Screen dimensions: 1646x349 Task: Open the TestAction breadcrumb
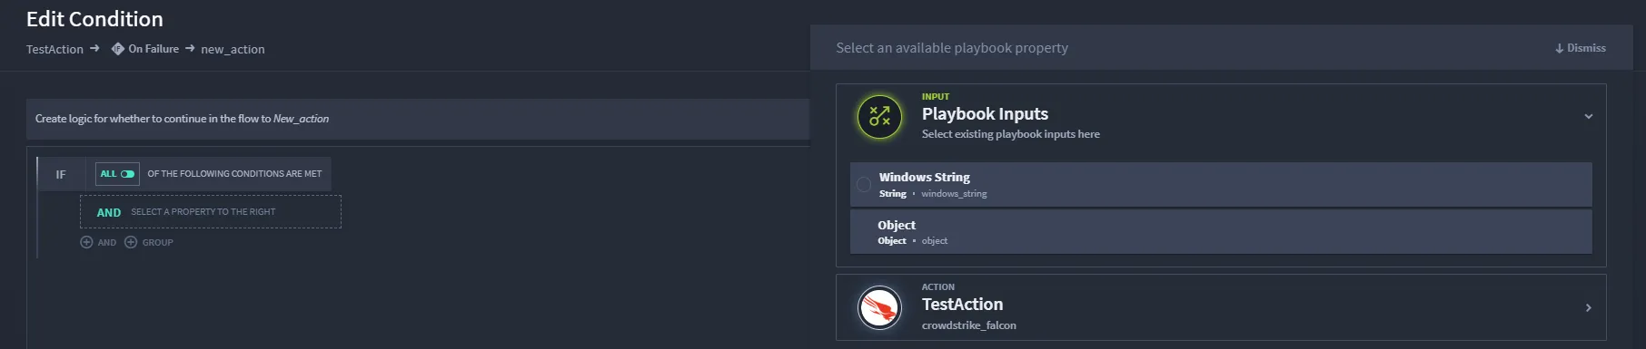55,49
